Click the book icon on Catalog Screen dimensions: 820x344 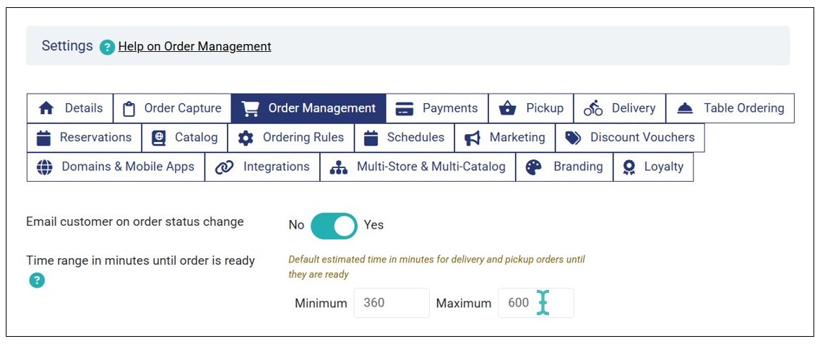point(158,138)
